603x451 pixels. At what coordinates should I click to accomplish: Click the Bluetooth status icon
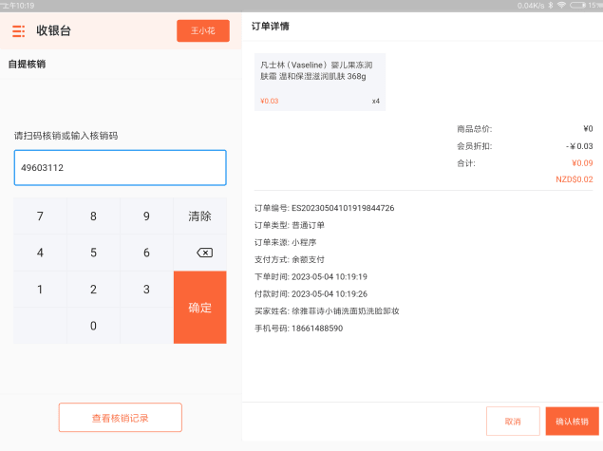point(551,6)
